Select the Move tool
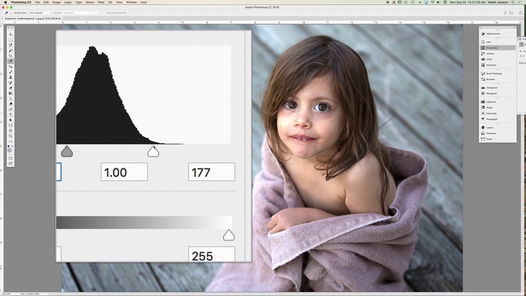This screenshot has height=296, width=526. (11, 34)
